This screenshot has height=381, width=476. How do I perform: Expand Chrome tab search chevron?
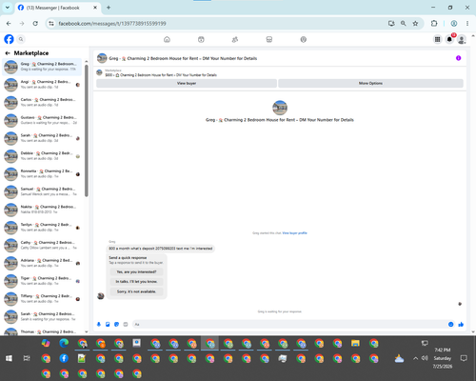point(8,8)
